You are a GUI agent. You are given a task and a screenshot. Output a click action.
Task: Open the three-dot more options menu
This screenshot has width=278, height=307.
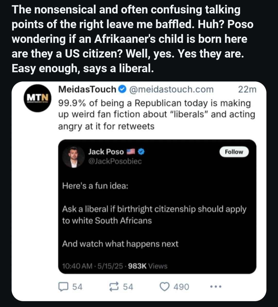click(216, 287)
